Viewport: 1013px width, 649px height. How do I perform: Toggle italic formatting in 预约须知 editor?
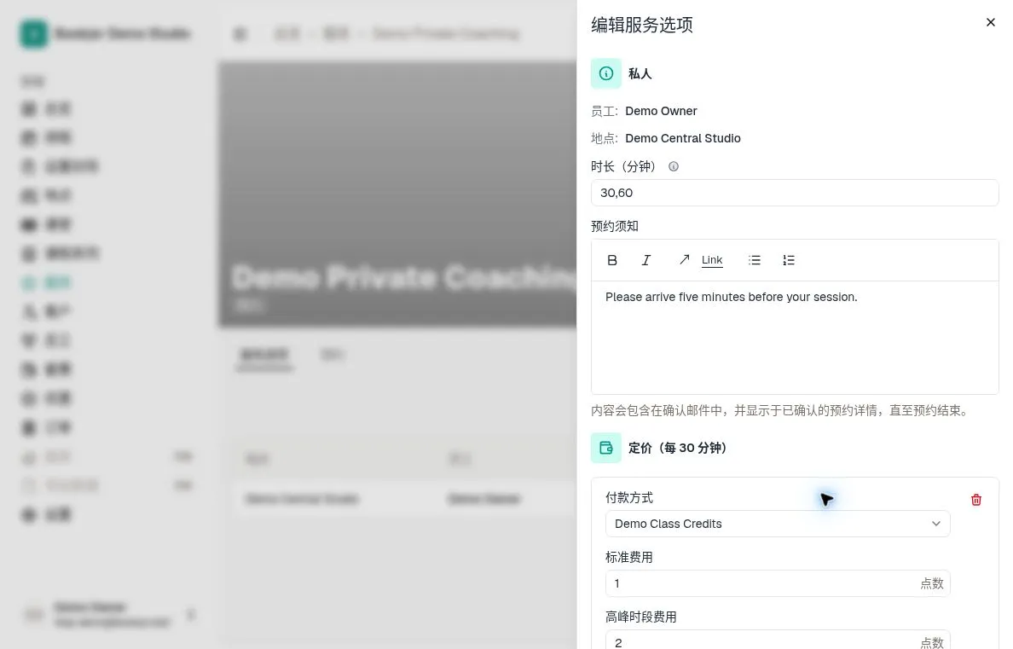[x=645, y=260]
